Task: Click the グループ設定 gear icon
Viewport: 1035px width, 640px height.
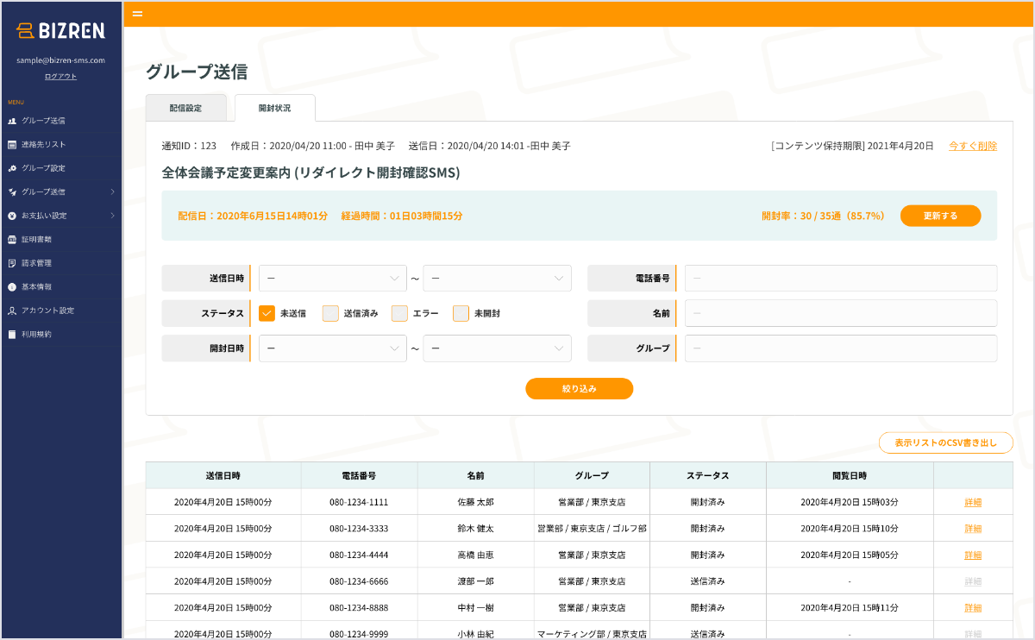Action: (x=12, y=168)
